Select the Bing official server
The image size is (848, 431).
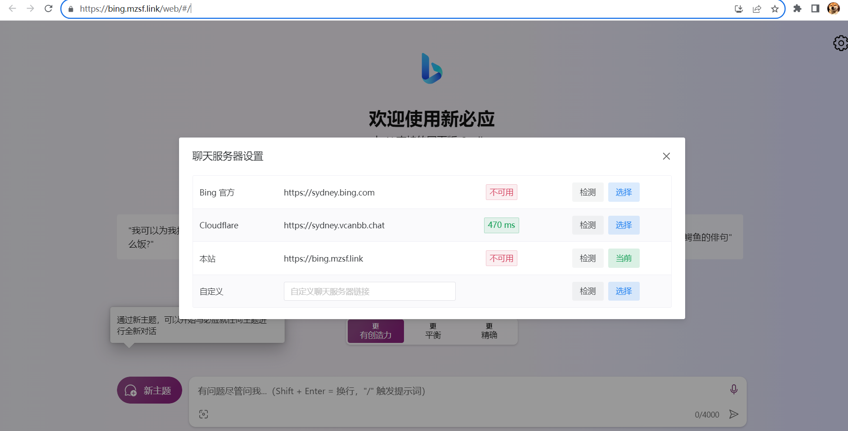pos(624,192)
